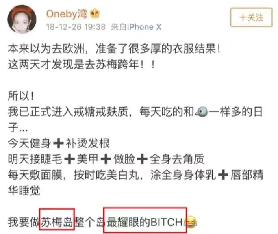This screenshot has height=234, width=278.
Task: Click the text 这两天才发现是去苏梅跨年
Action: pyautogui.click(x=74, y=64)
